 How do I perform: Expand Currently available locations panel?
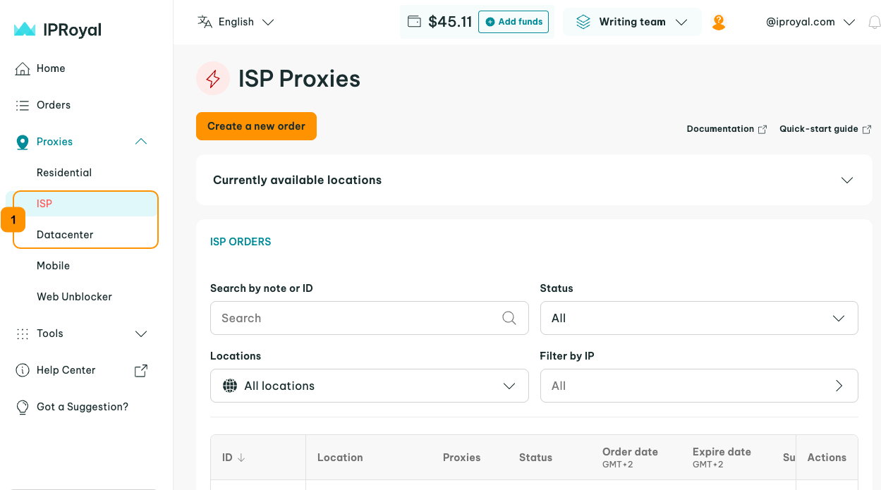point(847,180)
